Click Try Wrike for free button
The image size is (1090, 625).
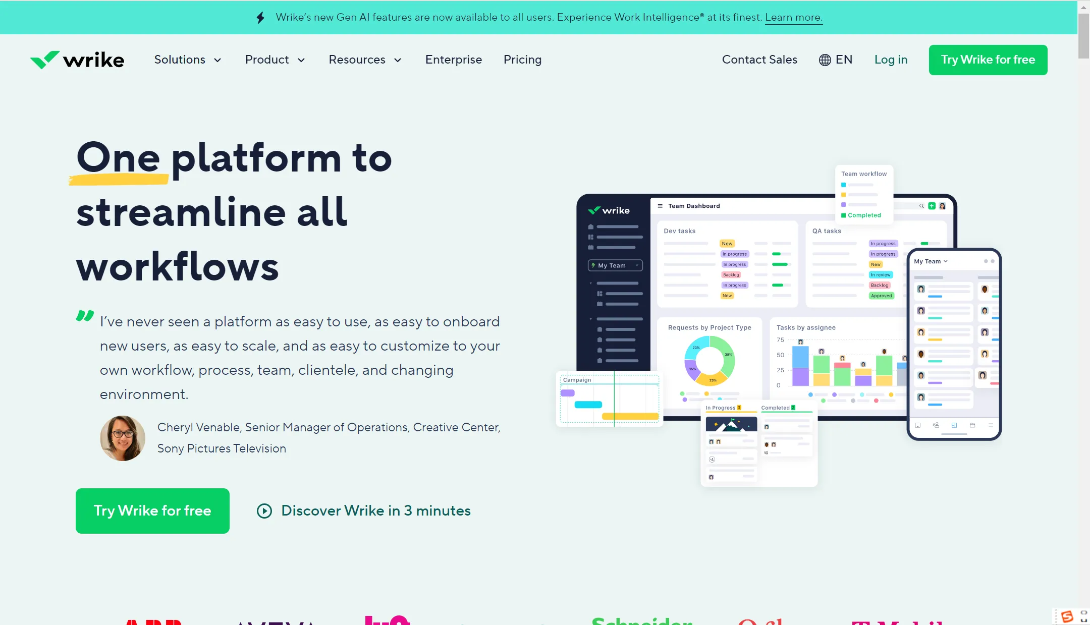988,60
